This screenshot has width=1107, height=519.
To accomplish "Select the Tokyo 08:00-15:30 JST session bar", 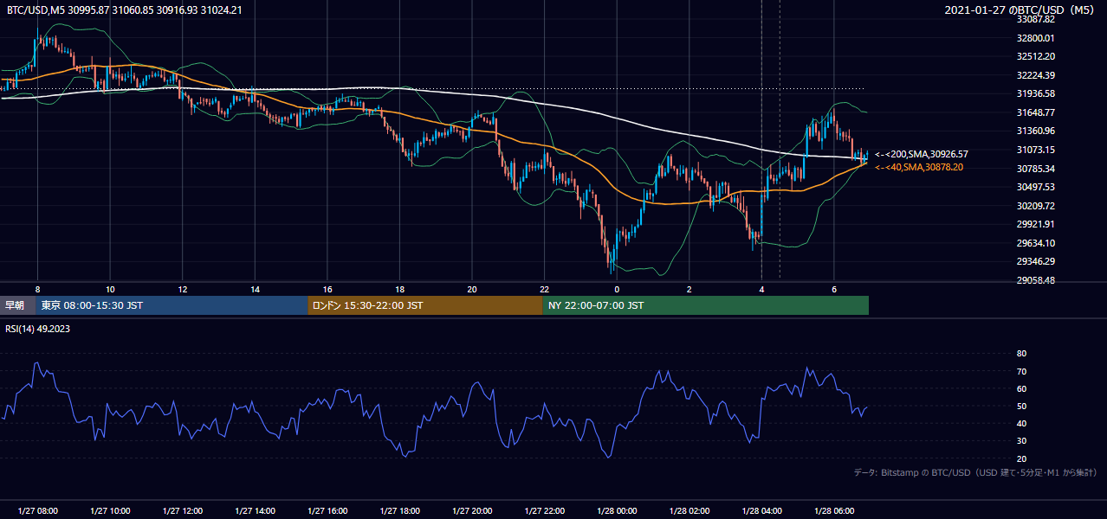I will (172, 305).
